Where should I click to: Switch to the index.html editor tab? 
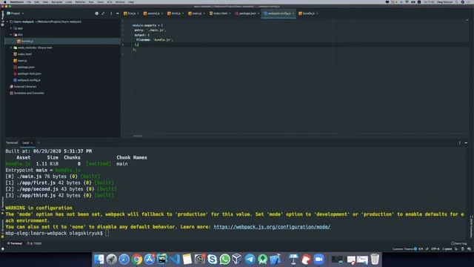pos(220,13)
